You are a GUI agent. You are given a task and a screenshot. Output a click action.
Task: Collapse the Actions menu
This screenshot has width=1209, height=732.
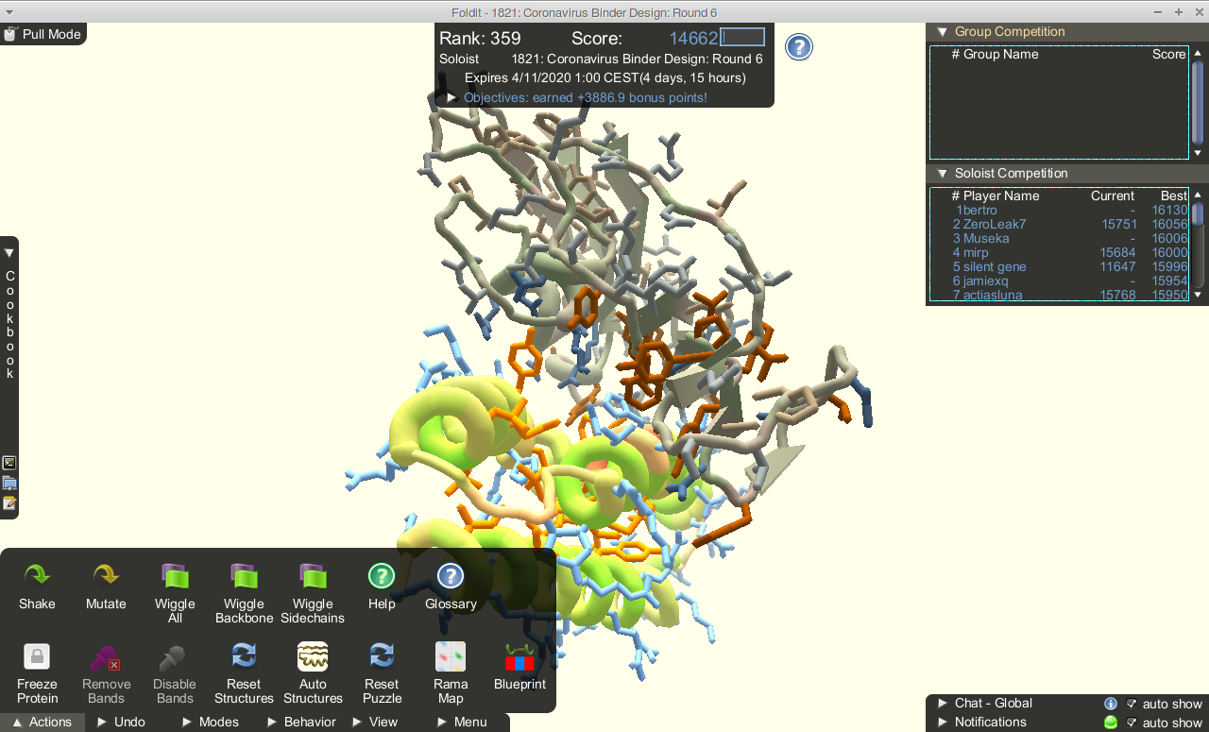tap(42, 722)
